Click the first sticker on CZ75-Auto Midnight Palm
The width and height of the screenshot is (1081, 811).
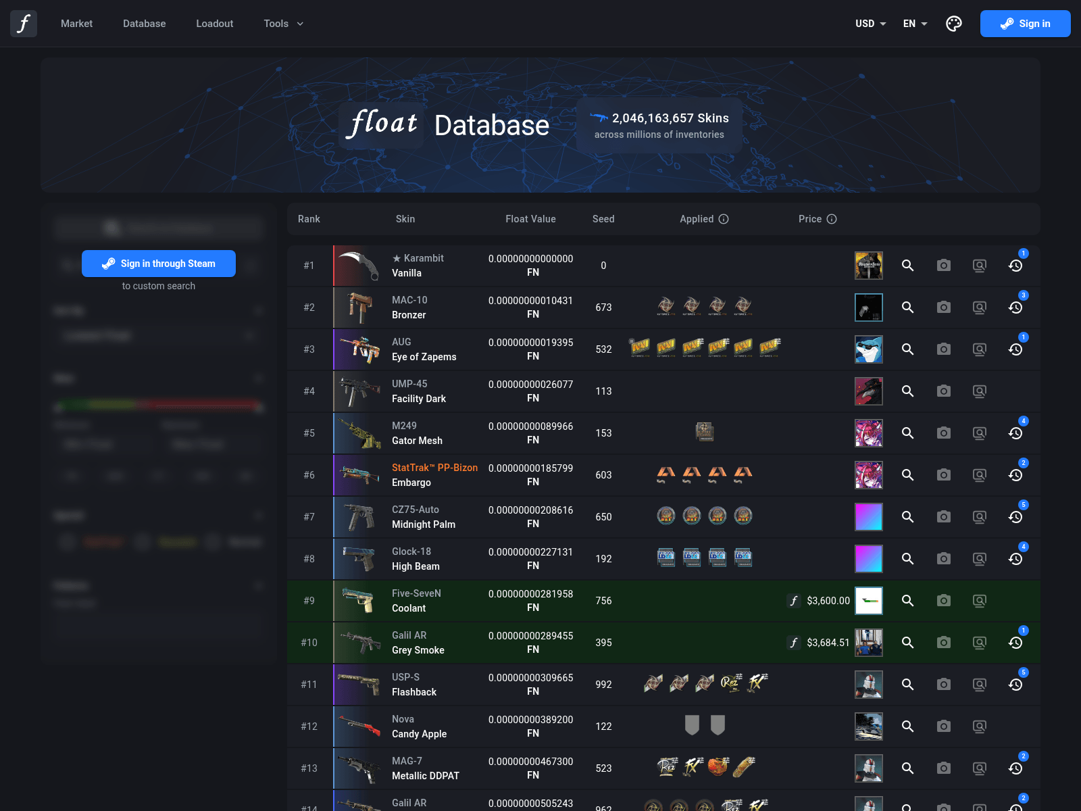(x=666, y=516)
